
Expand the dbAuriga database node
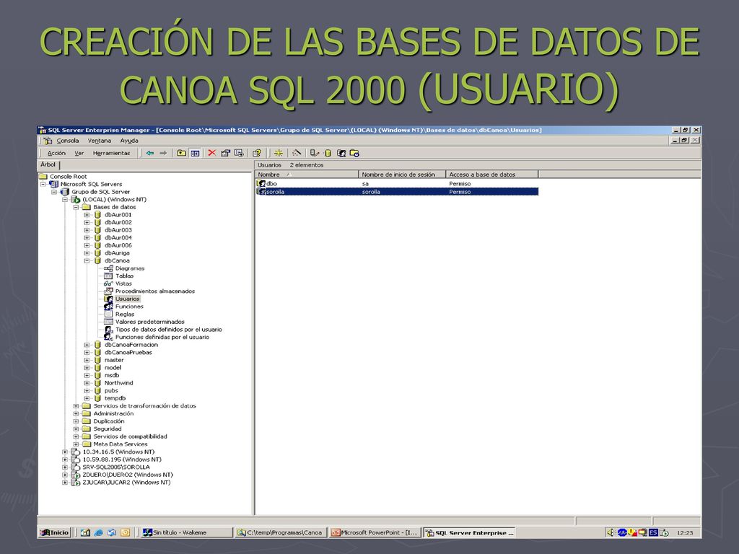tap(87, 253)
